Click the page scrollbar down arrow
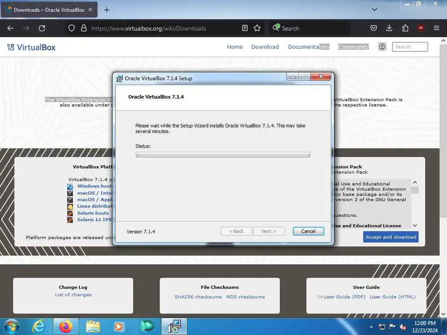This screenshot has width=447, height=335. 443,314
